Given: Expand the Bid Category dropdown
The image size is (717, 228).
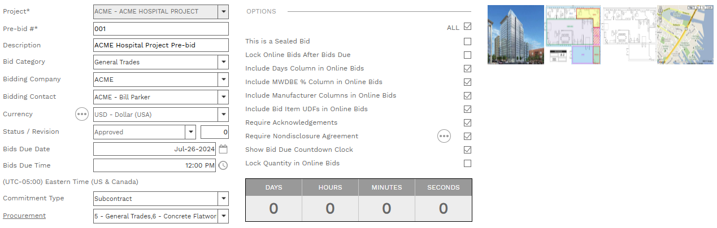Looking at the screenshot, I should point(223,62).
